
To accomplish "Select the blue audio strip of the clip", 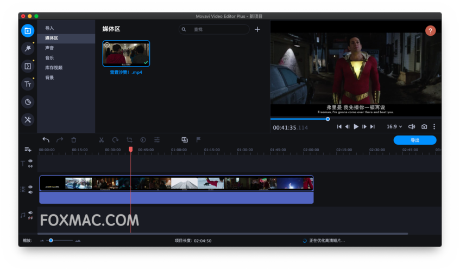I will tap(177, 197).
